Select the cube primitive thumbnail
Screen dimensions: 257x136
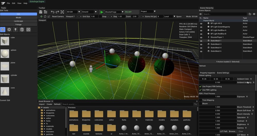pos(5,41)
